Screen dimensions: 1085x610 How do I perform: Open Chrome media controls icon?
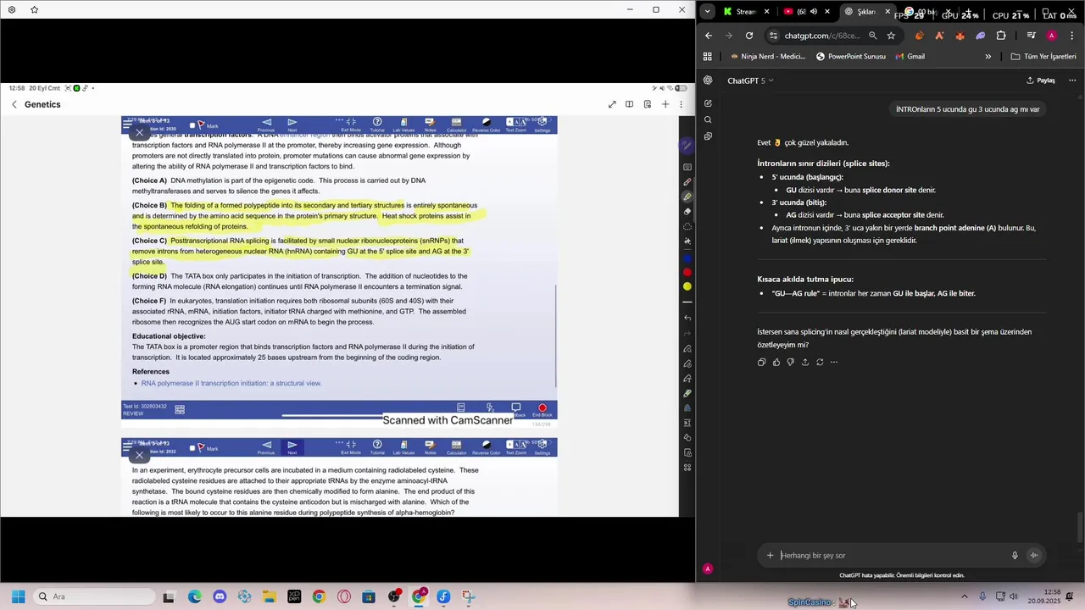(1031, 36)
